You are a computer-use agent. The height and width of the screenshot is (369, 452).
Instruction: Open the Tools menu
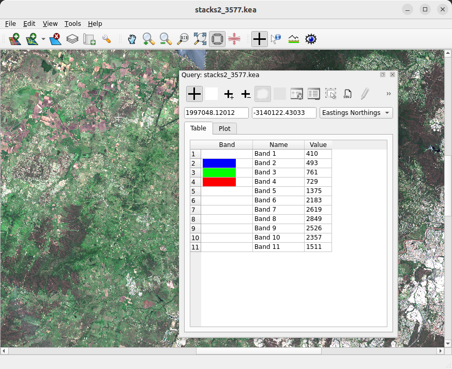click(72, 24)
